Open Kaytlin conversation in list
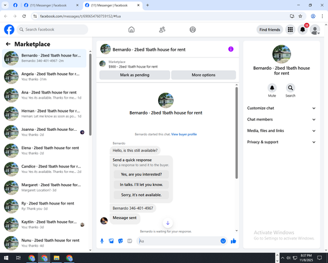The image size is (328, 263). click(44, 224)
